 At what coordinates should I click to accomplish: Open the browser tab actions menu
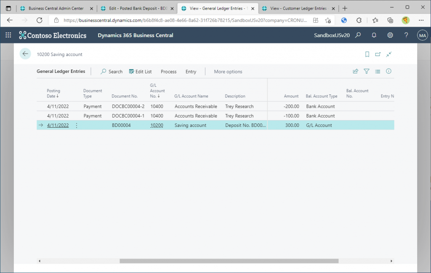point(8,8)
